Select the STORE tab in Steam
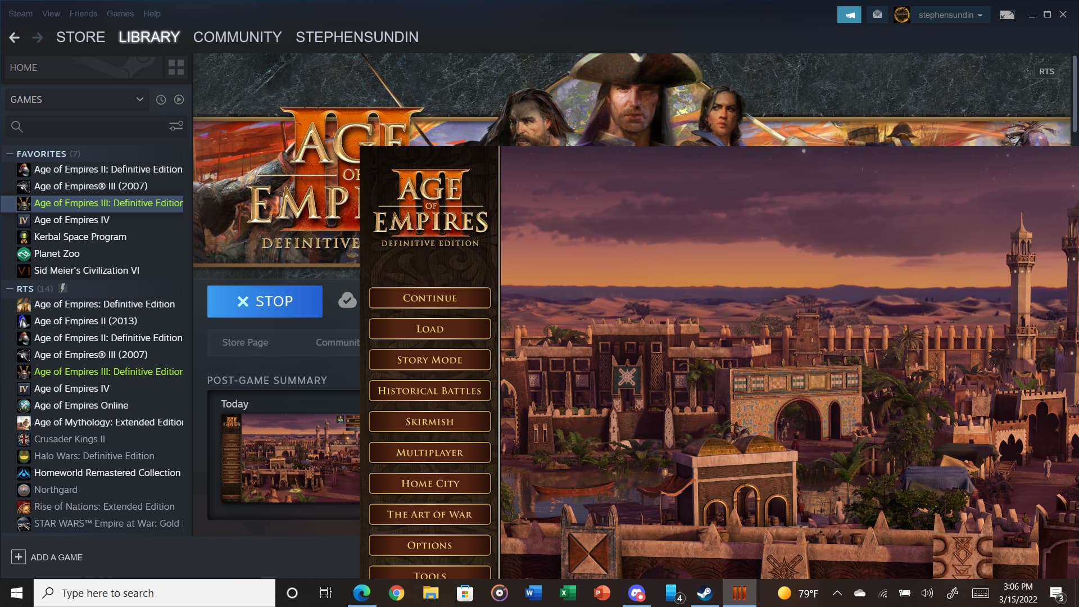 click(81, 37)
